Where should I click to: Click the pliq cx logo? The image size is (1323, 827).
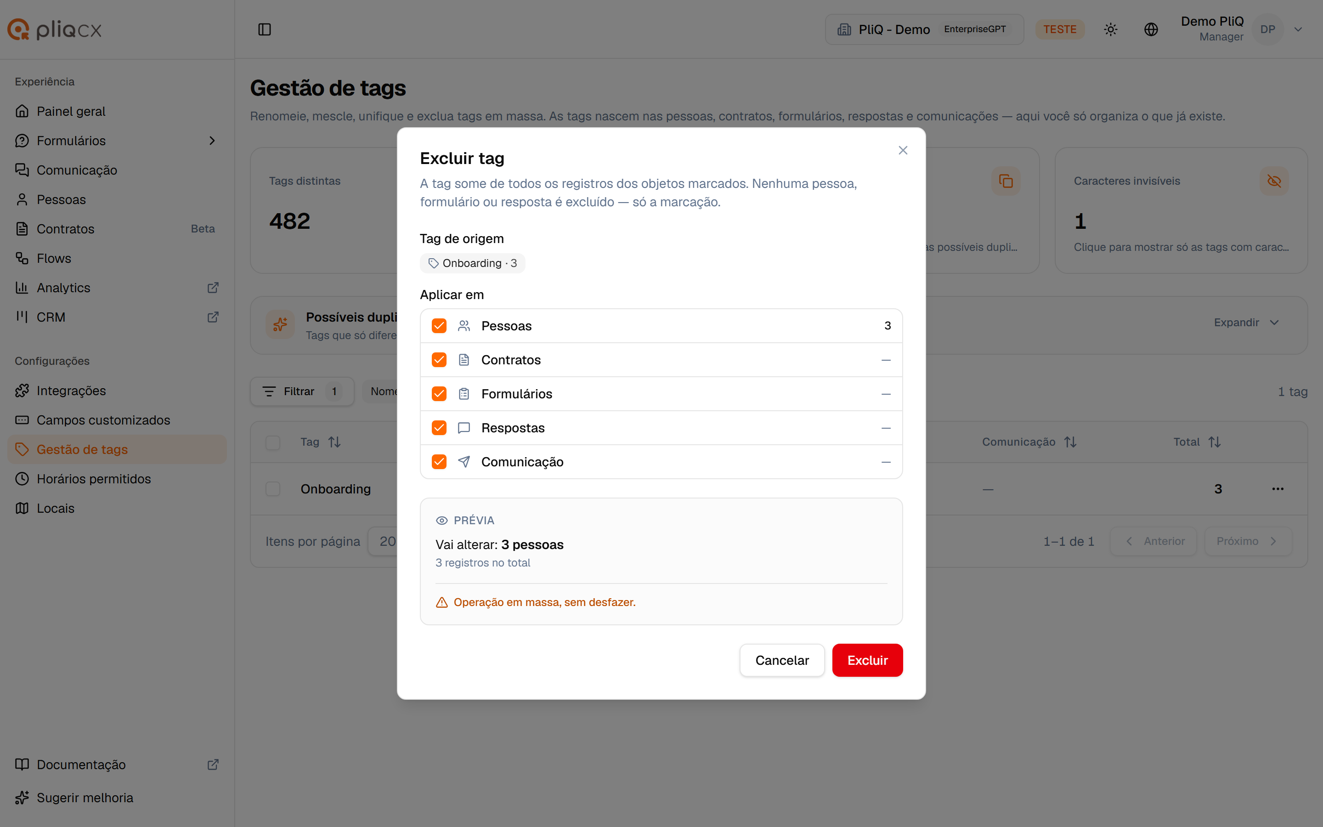(55, 29)
